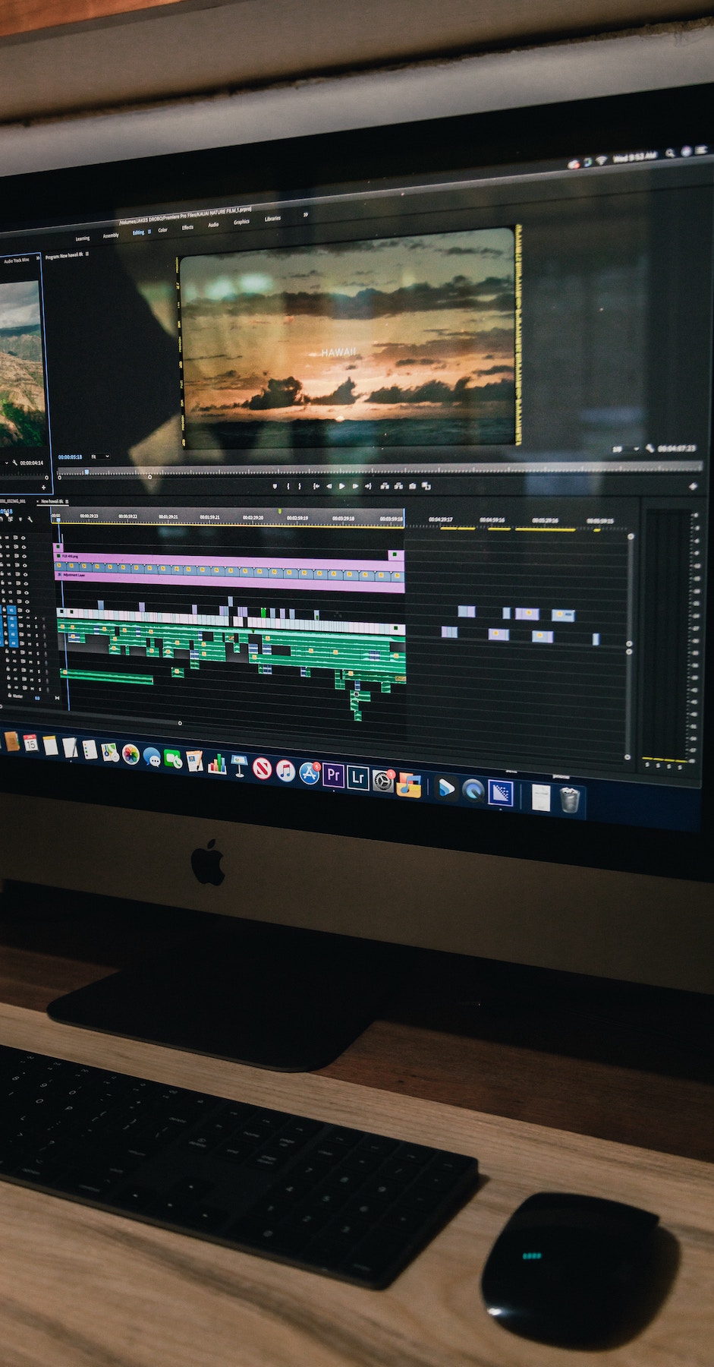Screen dimensions: 714x1367
Task: Open Spotlight search in the menu bar
Action: click(x=669, y=153)
